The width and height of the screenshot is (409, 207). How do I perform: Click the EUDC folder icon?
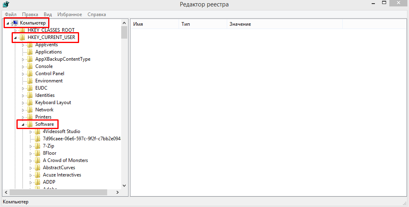pyautogui.click(x=30, y=88)
